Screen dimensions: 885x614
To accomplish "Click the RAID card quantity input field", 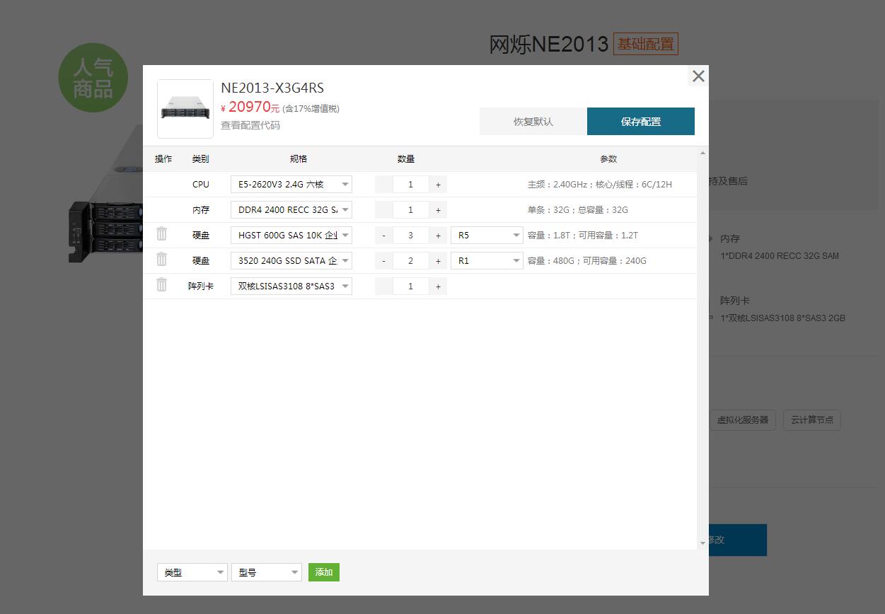I will pos(410,286).
